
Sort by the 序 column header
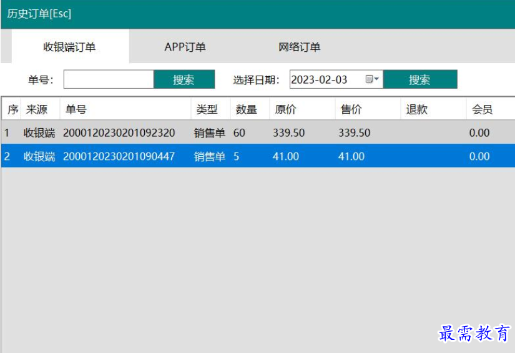tap(11, 109)
